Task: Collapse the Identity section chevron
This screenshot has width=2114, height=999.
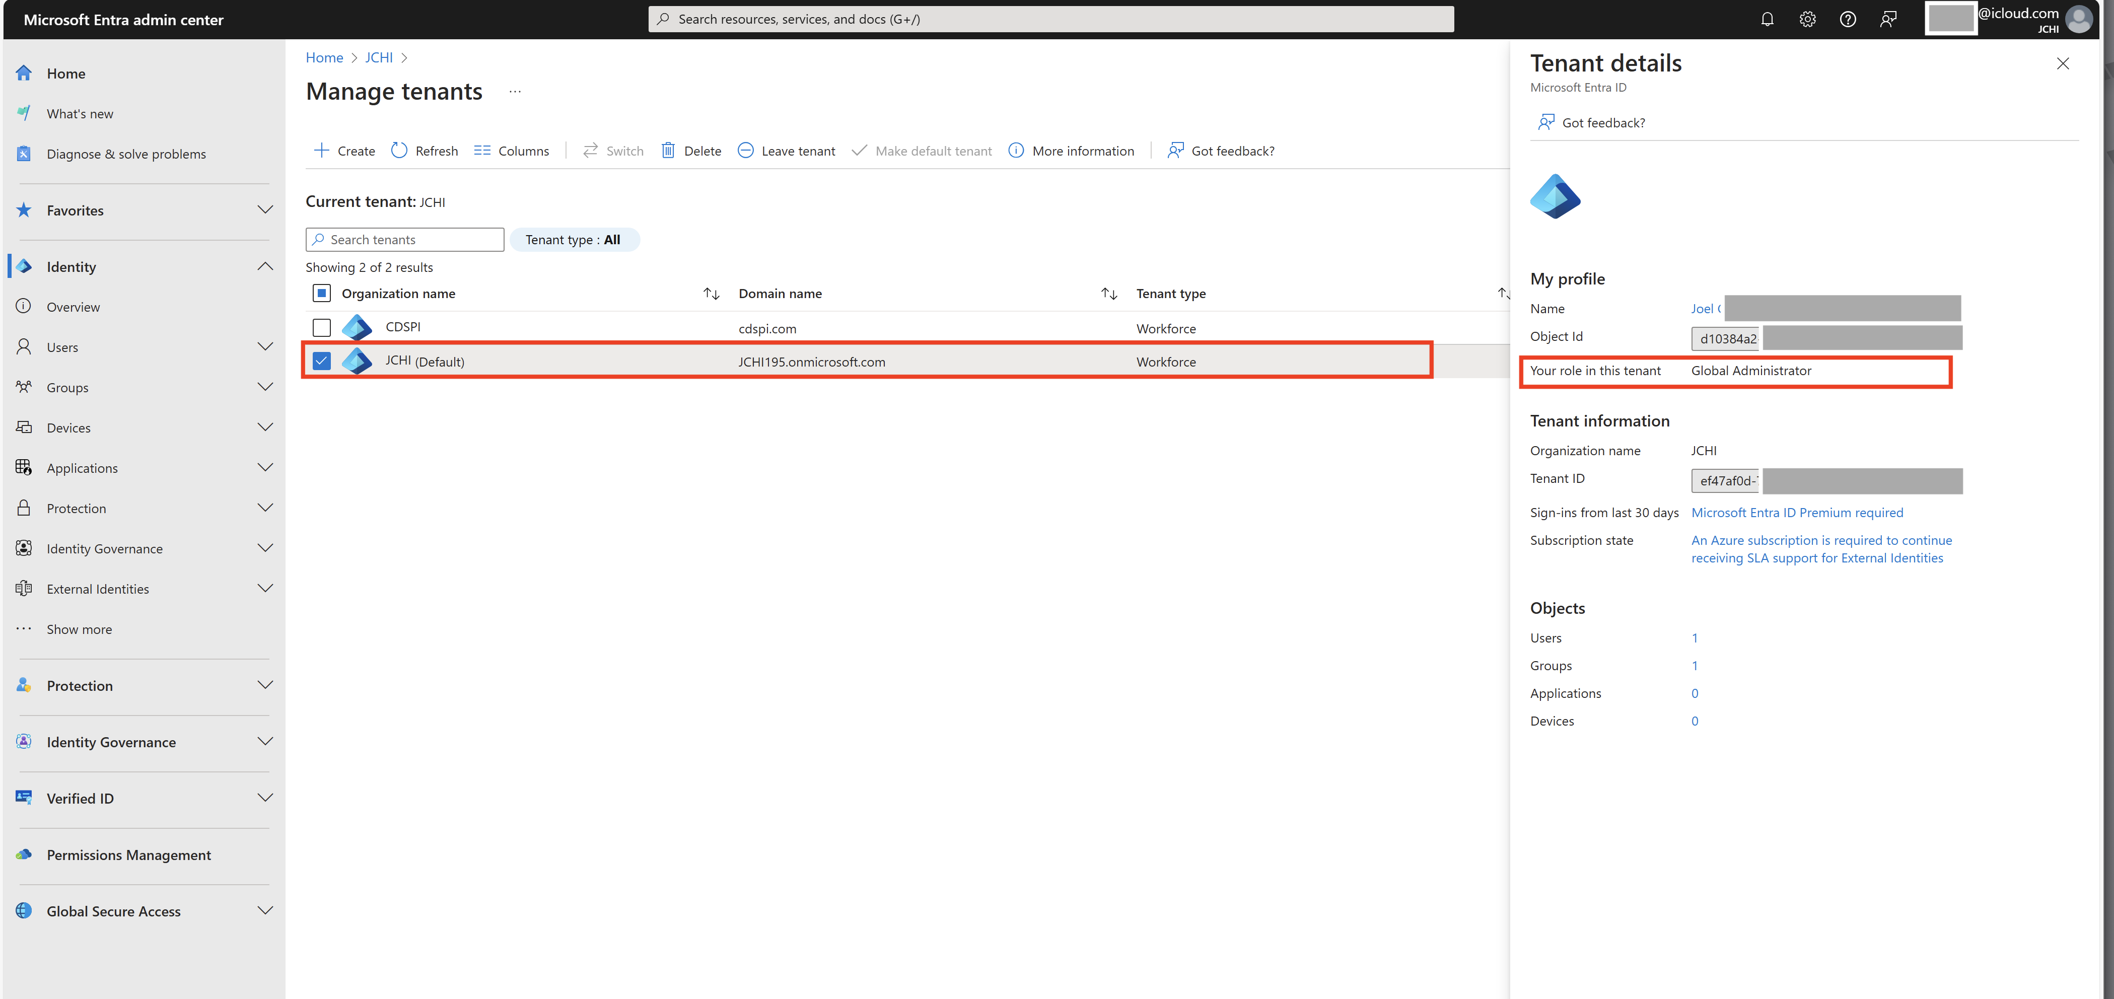Action: point(265,267)
